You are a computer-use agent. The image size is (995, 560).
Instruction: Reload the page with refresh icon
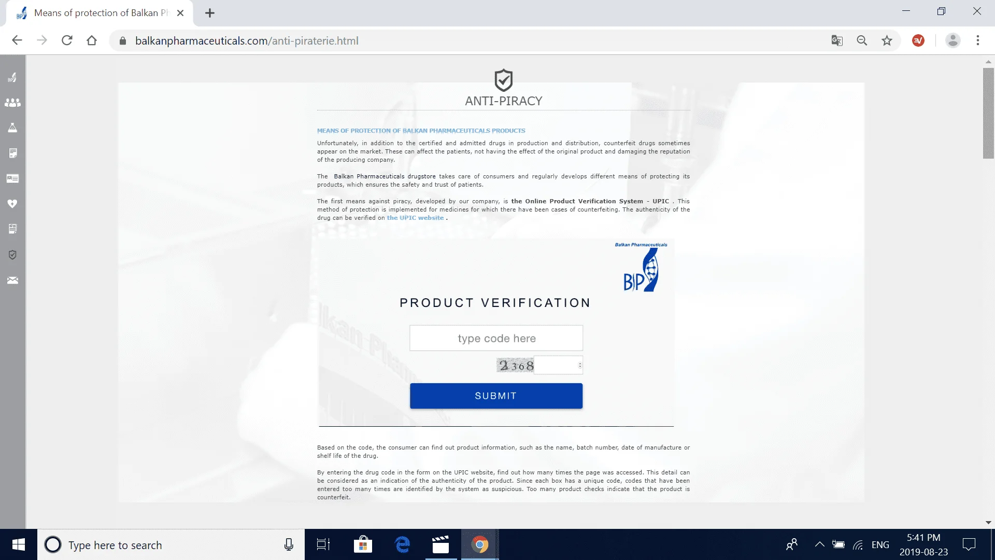(x=67, y=40)
